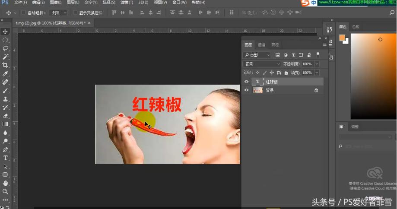Screen dimensions: 397x209
Task: Open the 窗口(W) menu
Action: point(179,2)
